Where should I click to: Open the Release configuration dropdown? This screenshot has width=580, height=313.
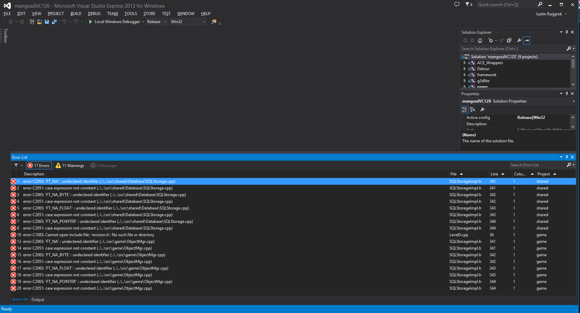point(157,22)
